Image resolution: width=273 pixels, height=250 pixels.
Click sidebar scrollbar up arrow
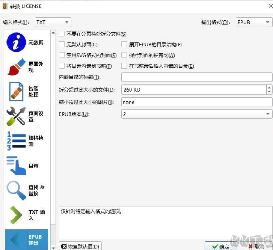click(53, 33)
